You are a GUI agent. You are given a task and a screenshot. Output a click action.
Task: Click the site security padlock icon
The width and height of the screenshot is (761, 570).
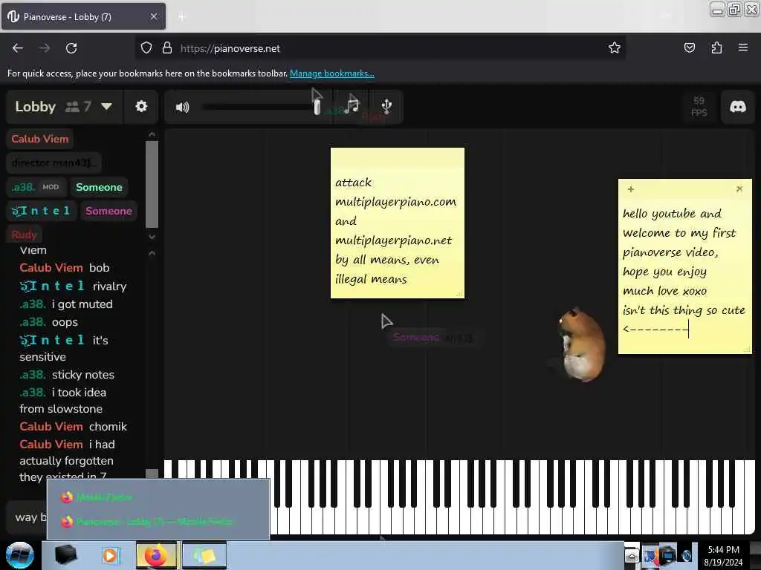coord(167,48)
